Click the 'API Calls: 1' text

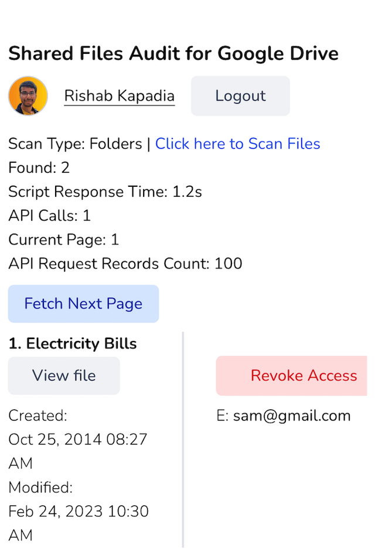coord(49,216)
